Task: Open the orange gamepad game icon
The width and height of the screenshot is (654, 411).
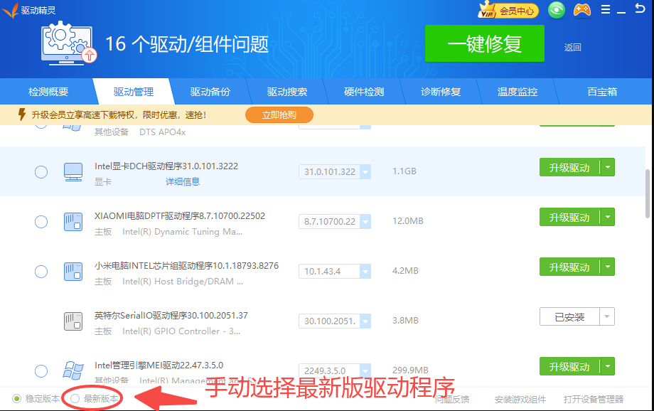Action: 582,10
